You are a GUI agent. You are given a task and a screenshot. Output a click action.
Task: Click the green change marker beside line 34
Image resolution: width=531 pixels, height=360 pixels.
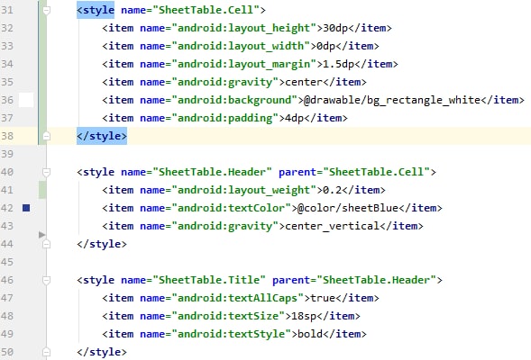pyautogui.click(x=42, y=64)
